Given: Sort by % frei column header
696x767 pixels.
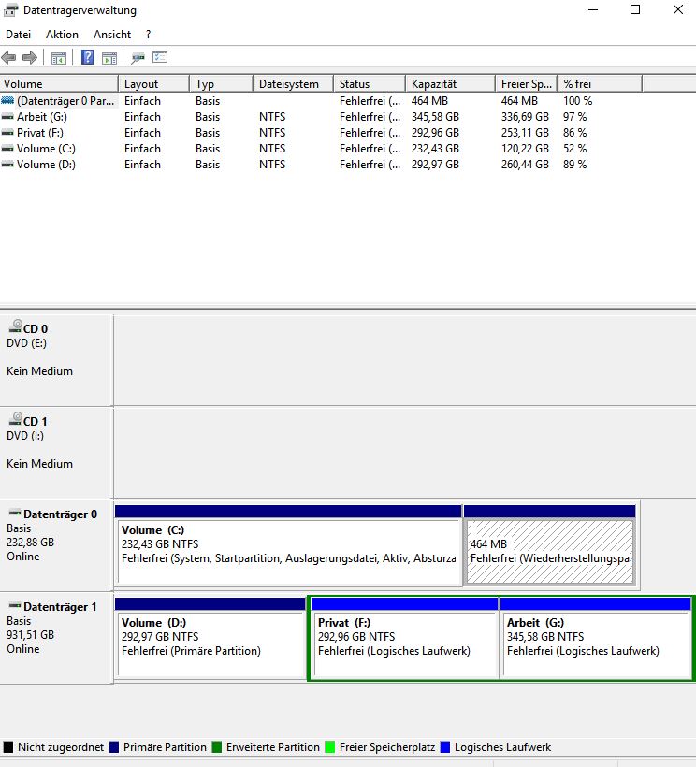Looking at the screenshot, I should click(599, 83).
